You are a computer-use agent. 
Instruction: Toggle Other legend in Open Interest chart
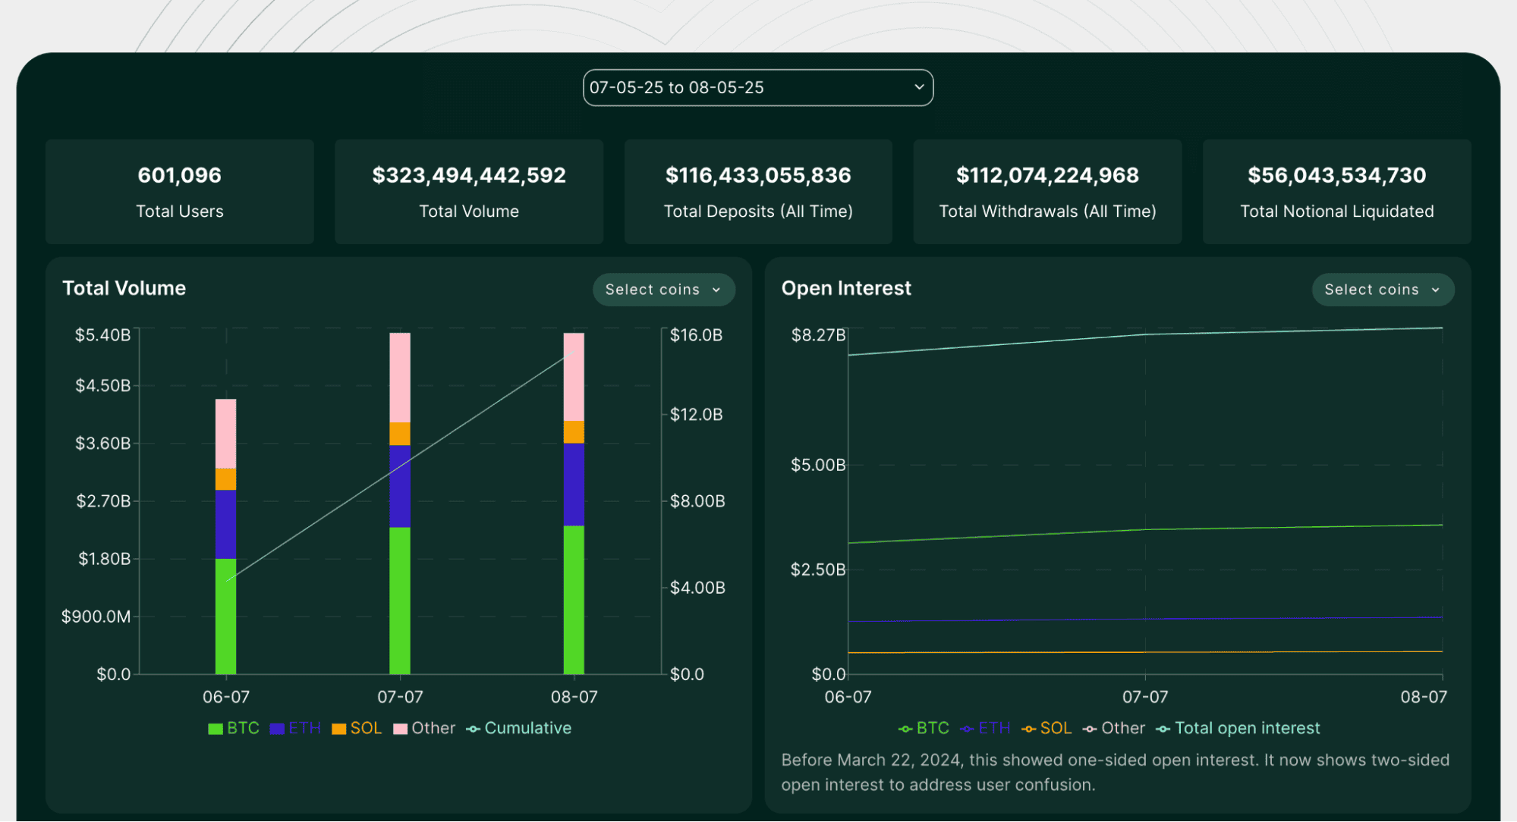[x=1114, y=728]
